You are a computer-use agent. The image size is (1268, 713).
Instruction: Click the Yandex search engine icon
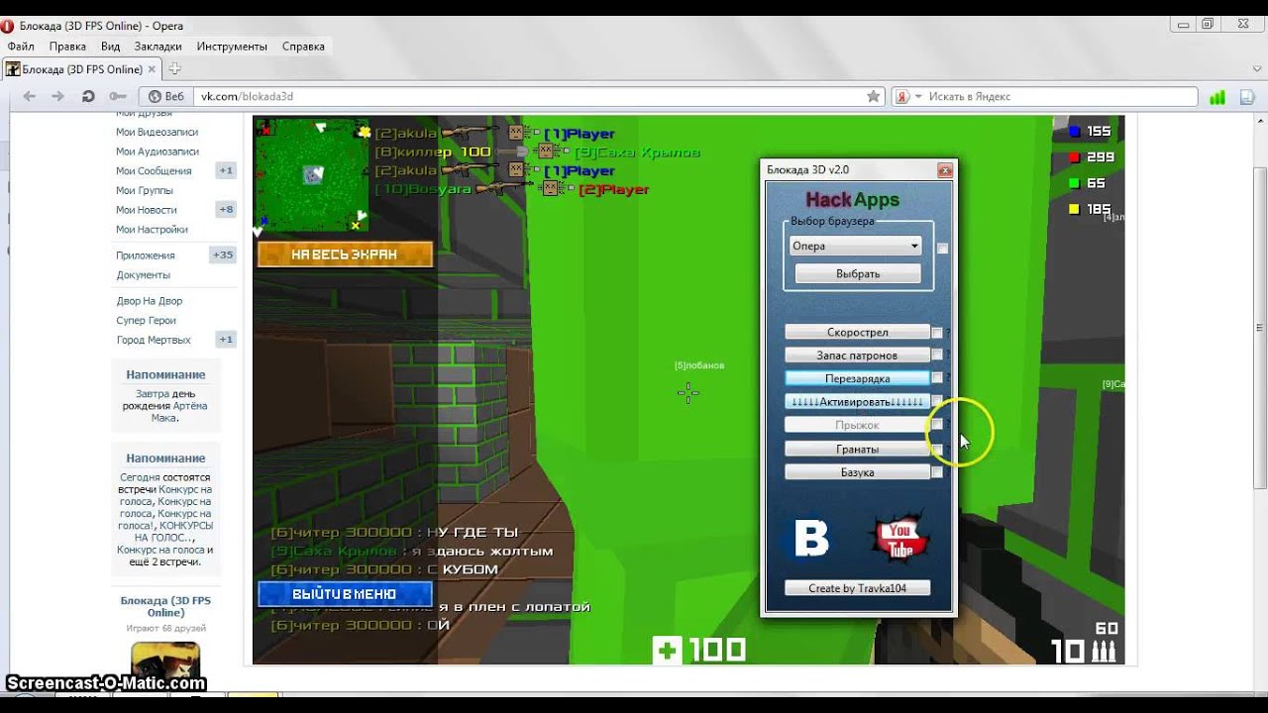coord(902,96)
